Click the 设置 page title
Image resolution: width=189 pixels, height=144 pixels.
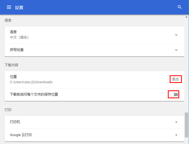coord(19,8)
